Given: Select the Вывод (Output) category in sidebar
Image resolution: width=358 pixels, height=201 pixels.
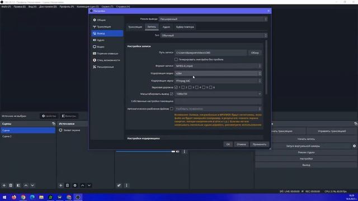Looking at the screenshot, I should coord(107,33).
